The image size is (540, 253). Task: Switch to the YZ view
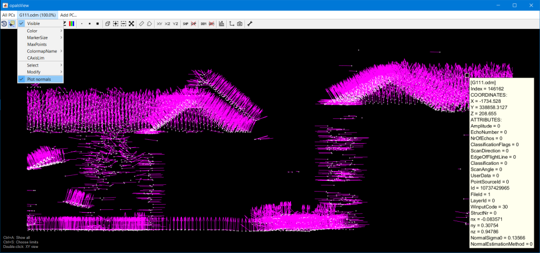click(x=175, y=24)
